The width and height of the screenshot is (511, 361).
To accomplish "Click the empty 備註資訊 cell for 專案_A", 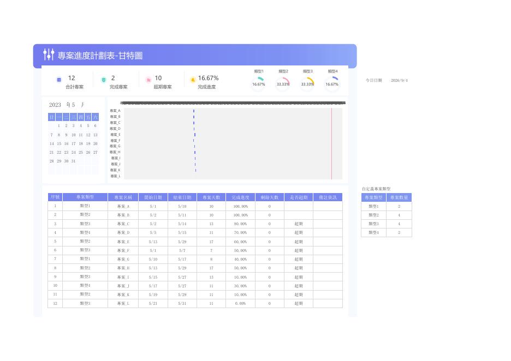I will tap(328, 206).
